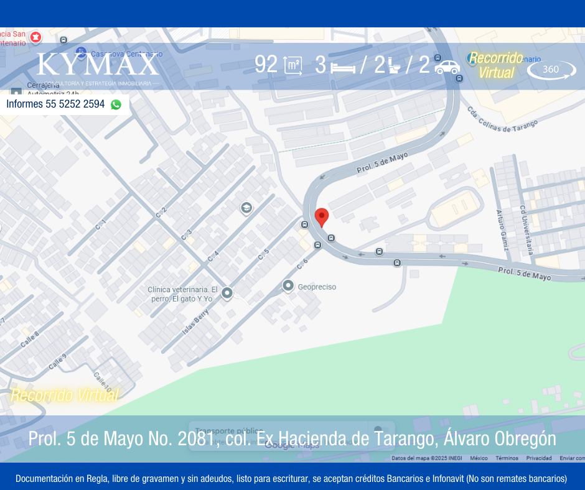Select bus stop icon right of the car icon

pos(459,78)
